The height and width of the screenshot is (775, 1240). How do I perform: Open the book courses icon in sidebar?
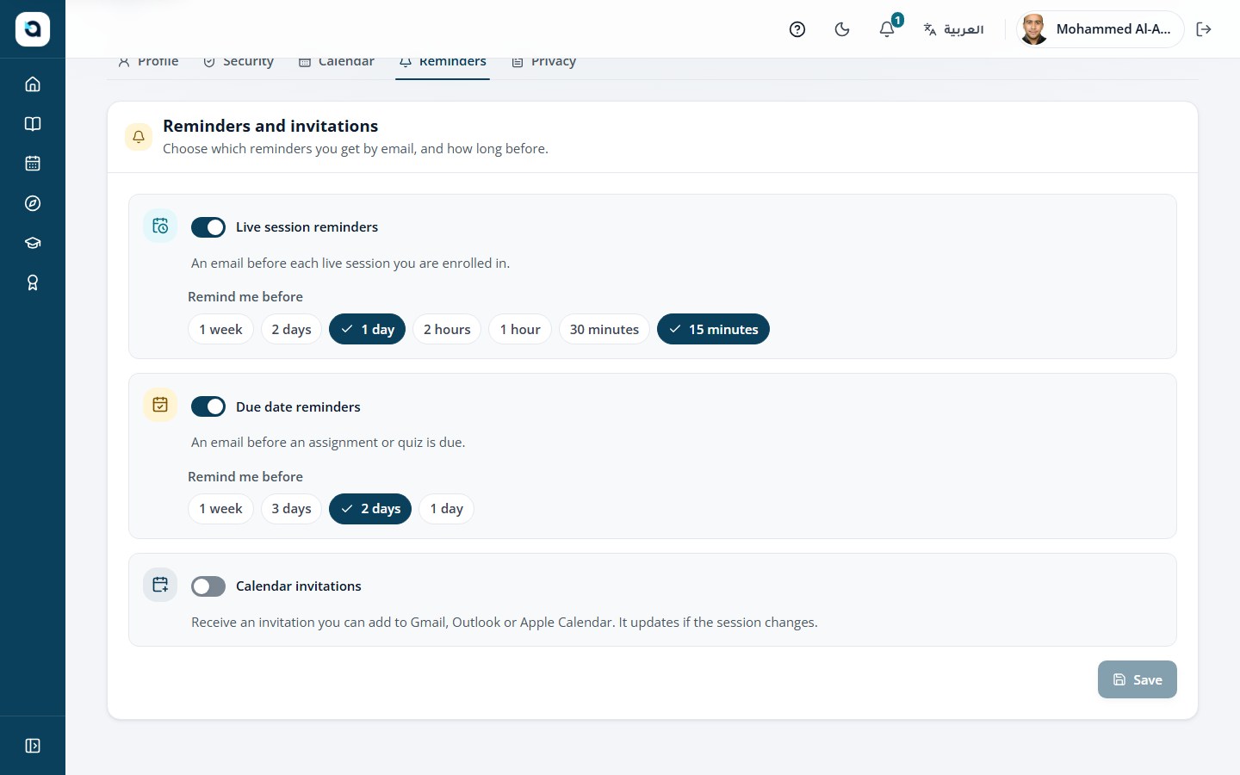tap(33, 124)
